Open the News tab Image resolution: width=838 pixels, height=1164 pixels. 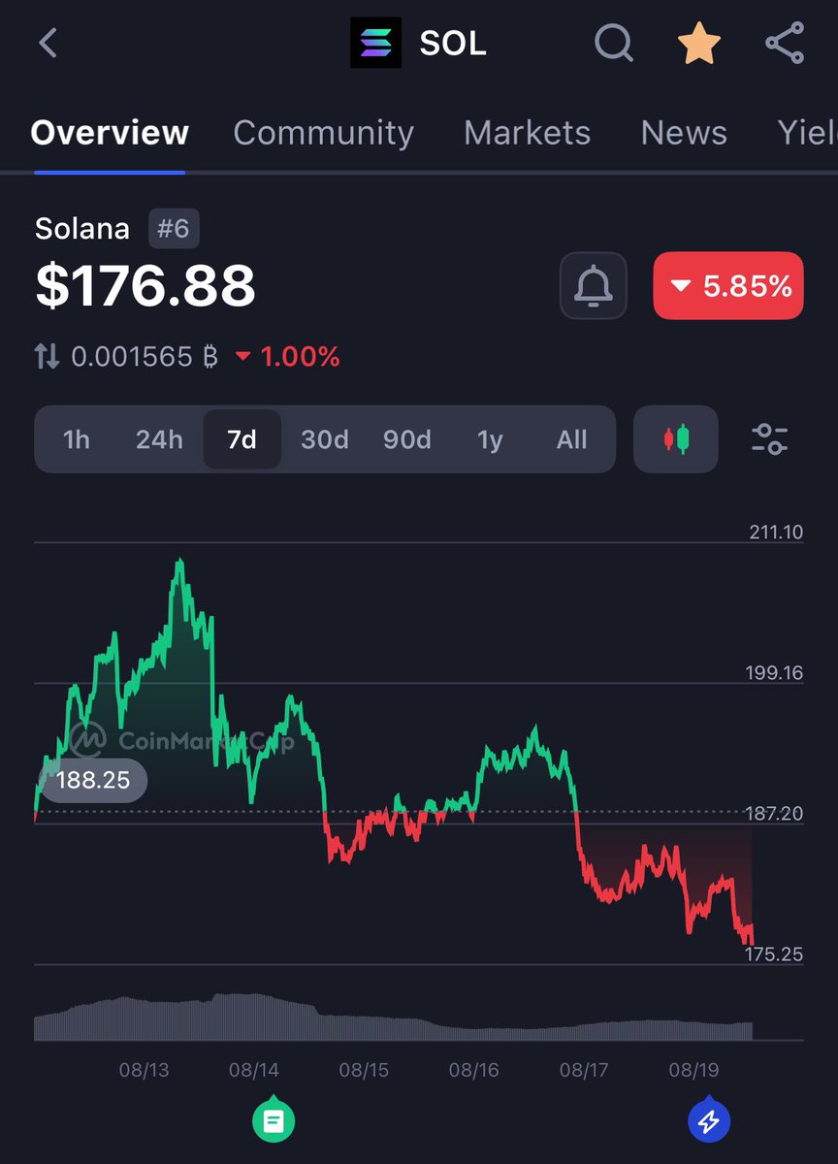[684, 133]
